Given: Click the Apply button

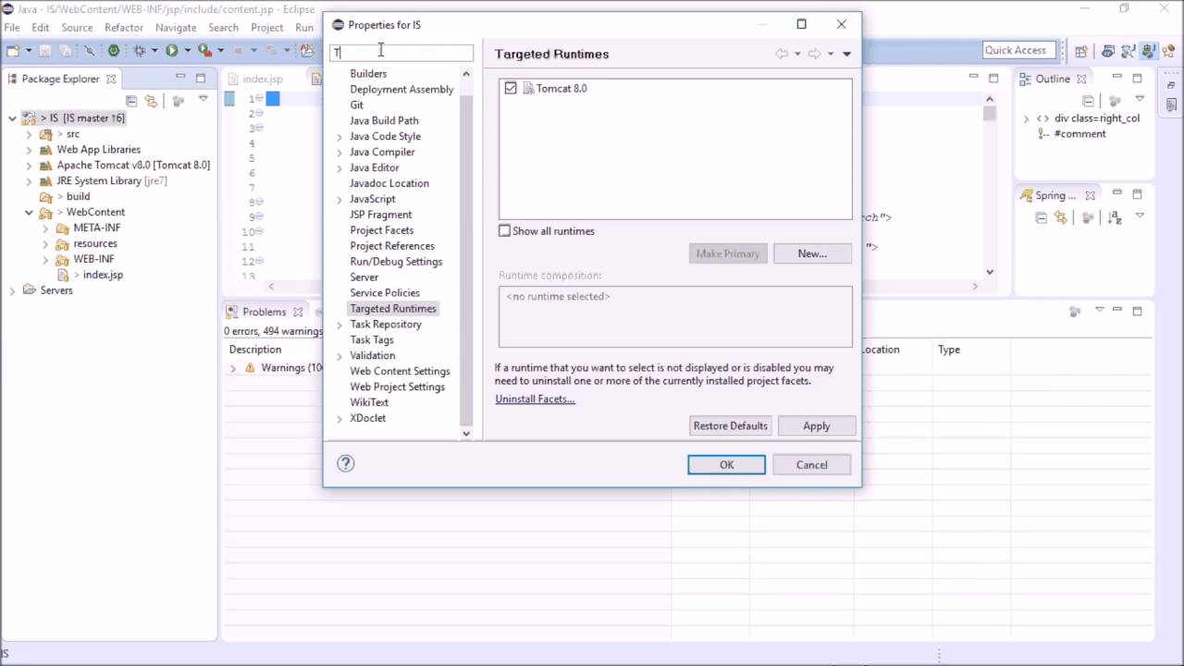Looking at the screenshot, I should [817, 425].
